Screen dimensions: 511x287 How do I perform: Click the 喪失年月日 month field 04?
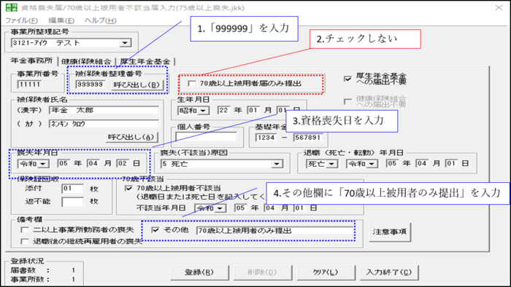[93, 163]
